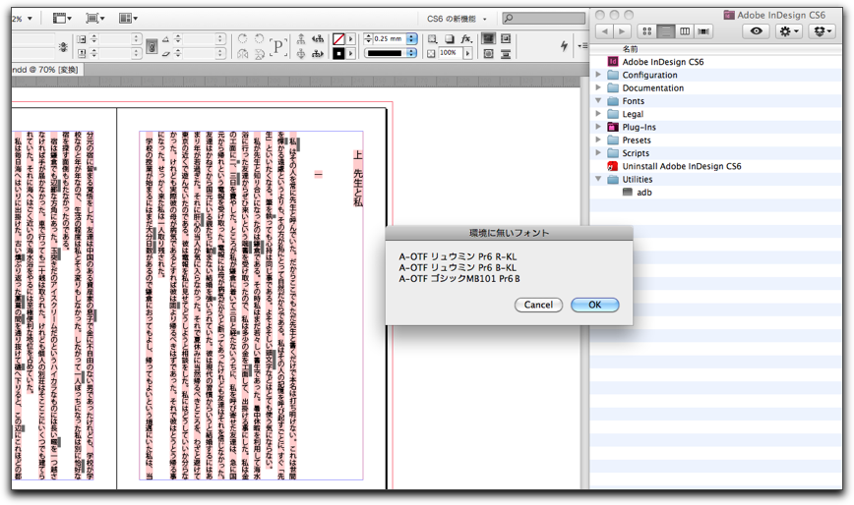
Task: Expand the Plug-Ins folder
Action: (x=598, y=127)
